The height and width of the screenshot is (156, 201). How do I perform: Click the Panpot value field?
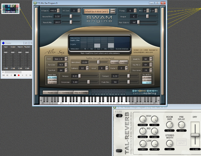click(x=134, y=16)
